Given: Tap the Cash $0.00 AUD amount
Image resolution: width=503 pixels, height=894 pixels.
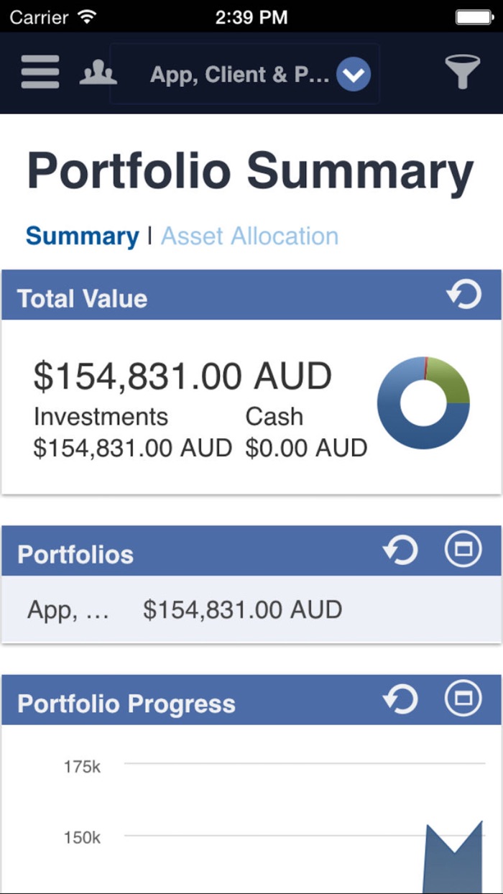Looking at the screenshot, I should [x=306, y=448].
